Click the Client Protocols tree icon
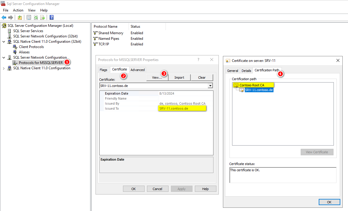Image resolution: width=348 pixels, height=211 pixels. click(15, 47)
